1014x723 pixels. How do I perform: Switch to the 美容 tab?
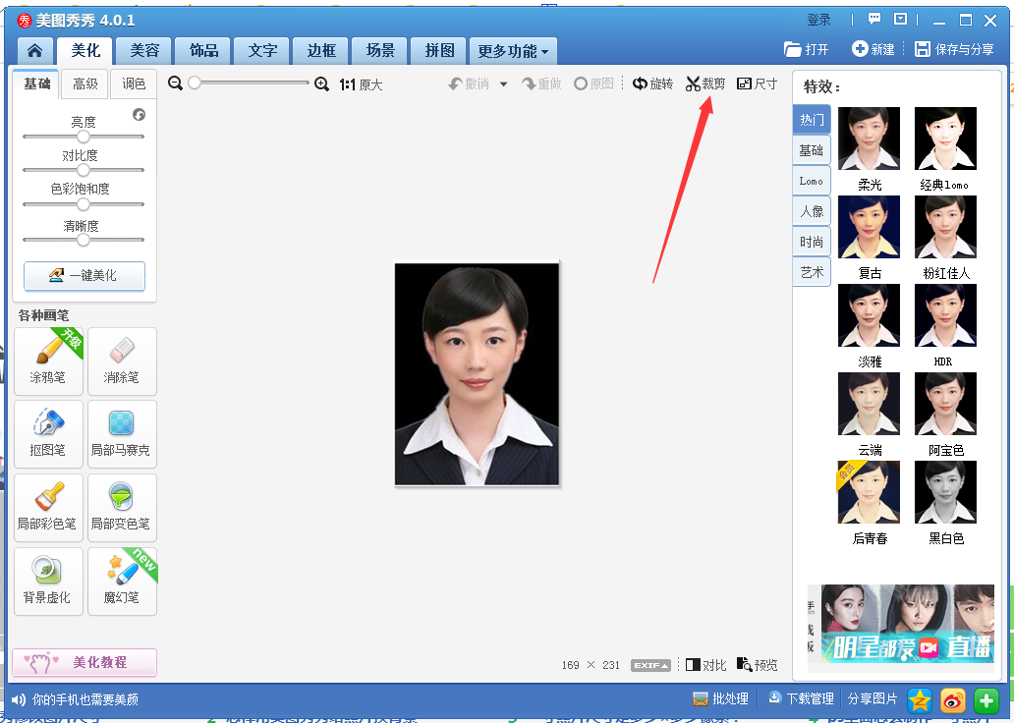144,50
